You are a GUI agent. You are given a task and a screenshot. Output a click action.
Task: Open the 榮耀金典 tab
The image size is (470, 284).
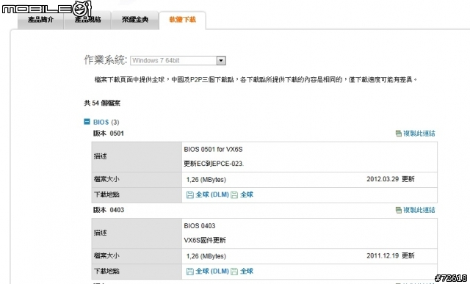(135, 20)
